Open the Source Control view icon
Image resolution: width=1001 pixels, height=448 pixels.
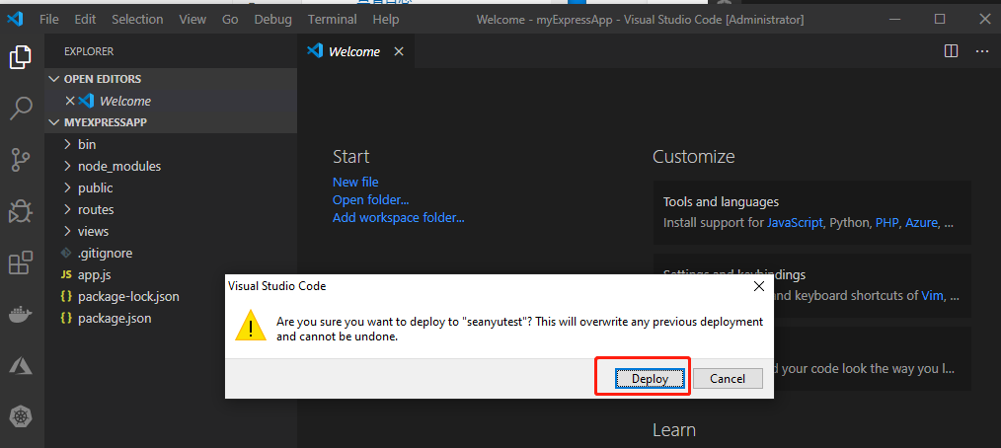21,160
